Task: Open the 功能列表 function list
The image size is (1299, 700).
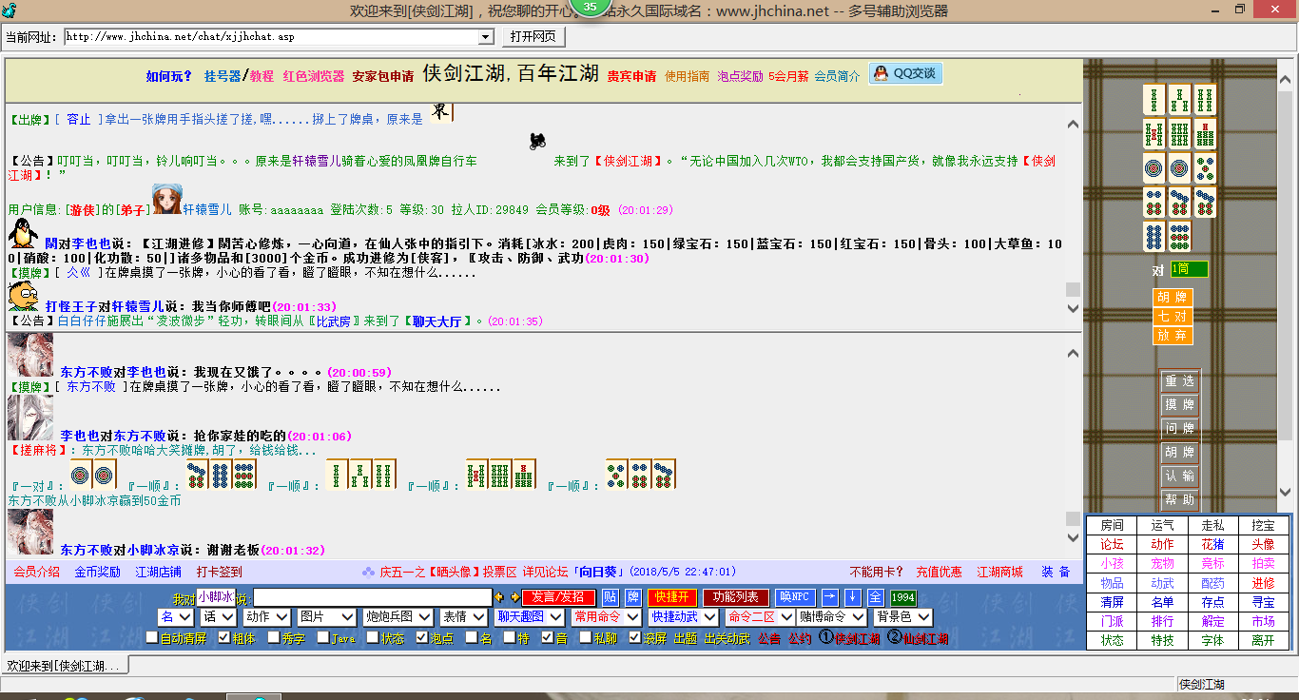Action: pos(736,597)
